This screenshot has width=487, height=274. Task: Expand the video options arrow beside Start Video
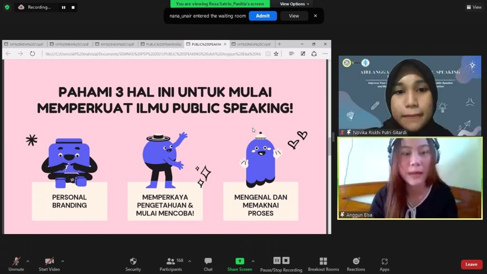click(x=62, y=261)
